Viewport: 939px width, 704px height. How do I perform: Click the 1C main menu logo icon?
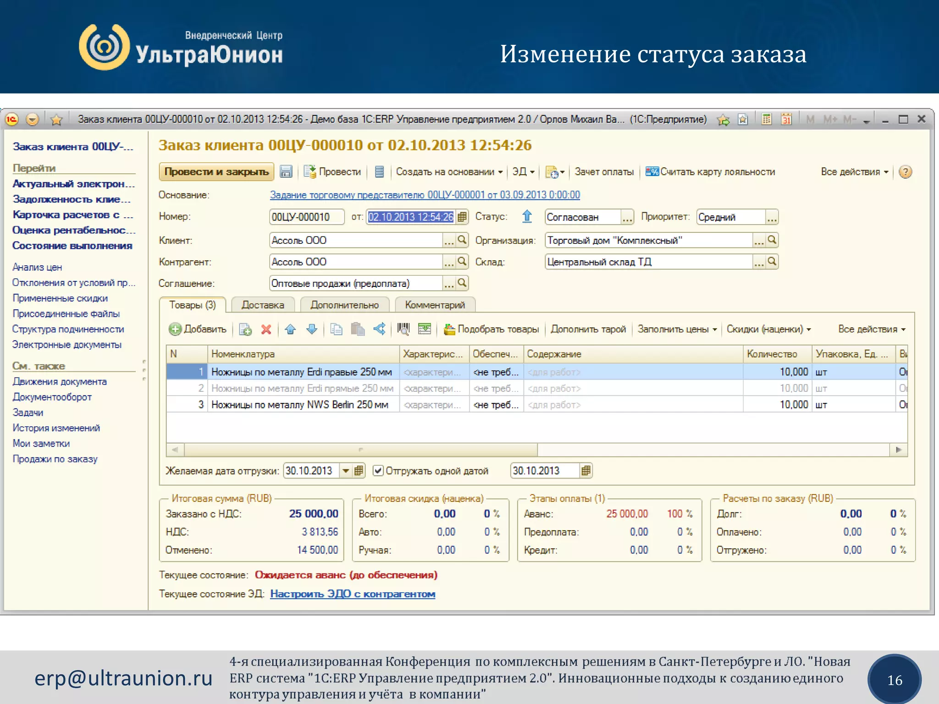pyautogui.click(x=12, y=120)
